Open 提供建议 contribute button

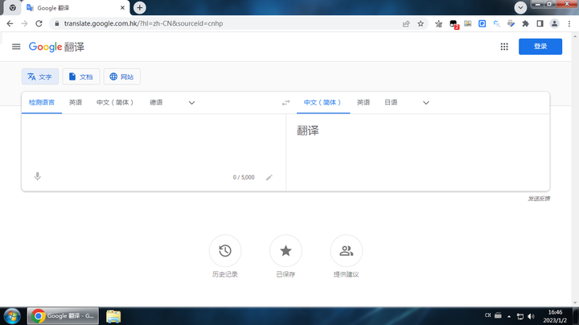pos(346,251)
